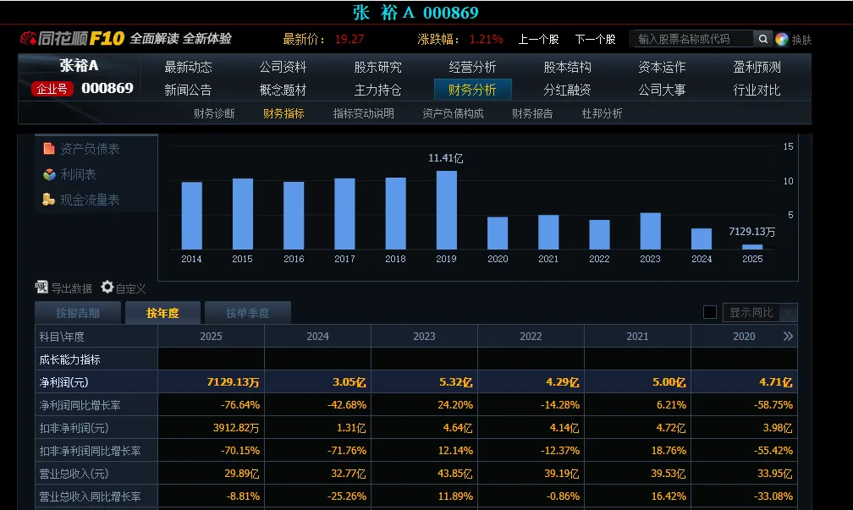Screen dimensions: 853x510
Task: Open 最新动态 menu item
Action: pyautogui.click(x=188, y=68)
